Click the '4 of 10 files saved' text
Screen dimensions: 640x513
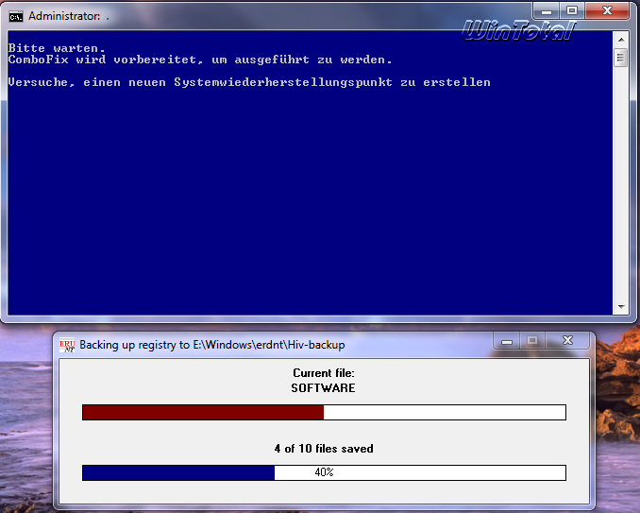324,449
